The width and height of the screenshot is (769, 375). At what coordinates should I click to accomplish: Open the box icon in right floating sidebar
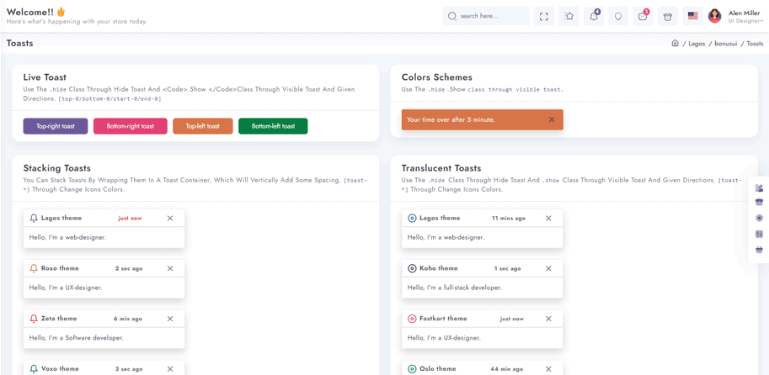759,202
